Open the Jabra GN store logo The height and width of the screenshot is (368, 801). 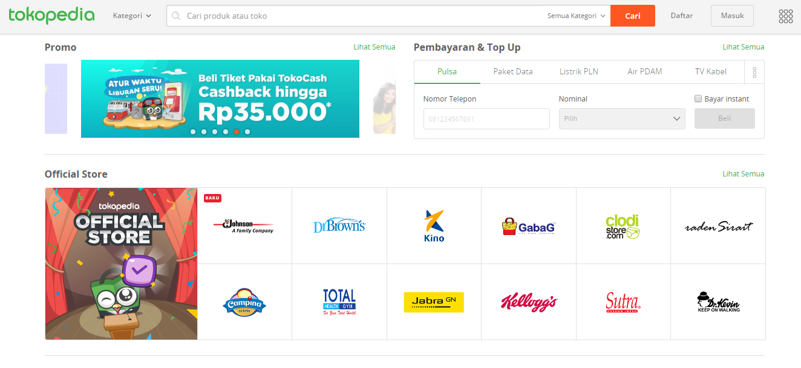(x=434, y=302)
